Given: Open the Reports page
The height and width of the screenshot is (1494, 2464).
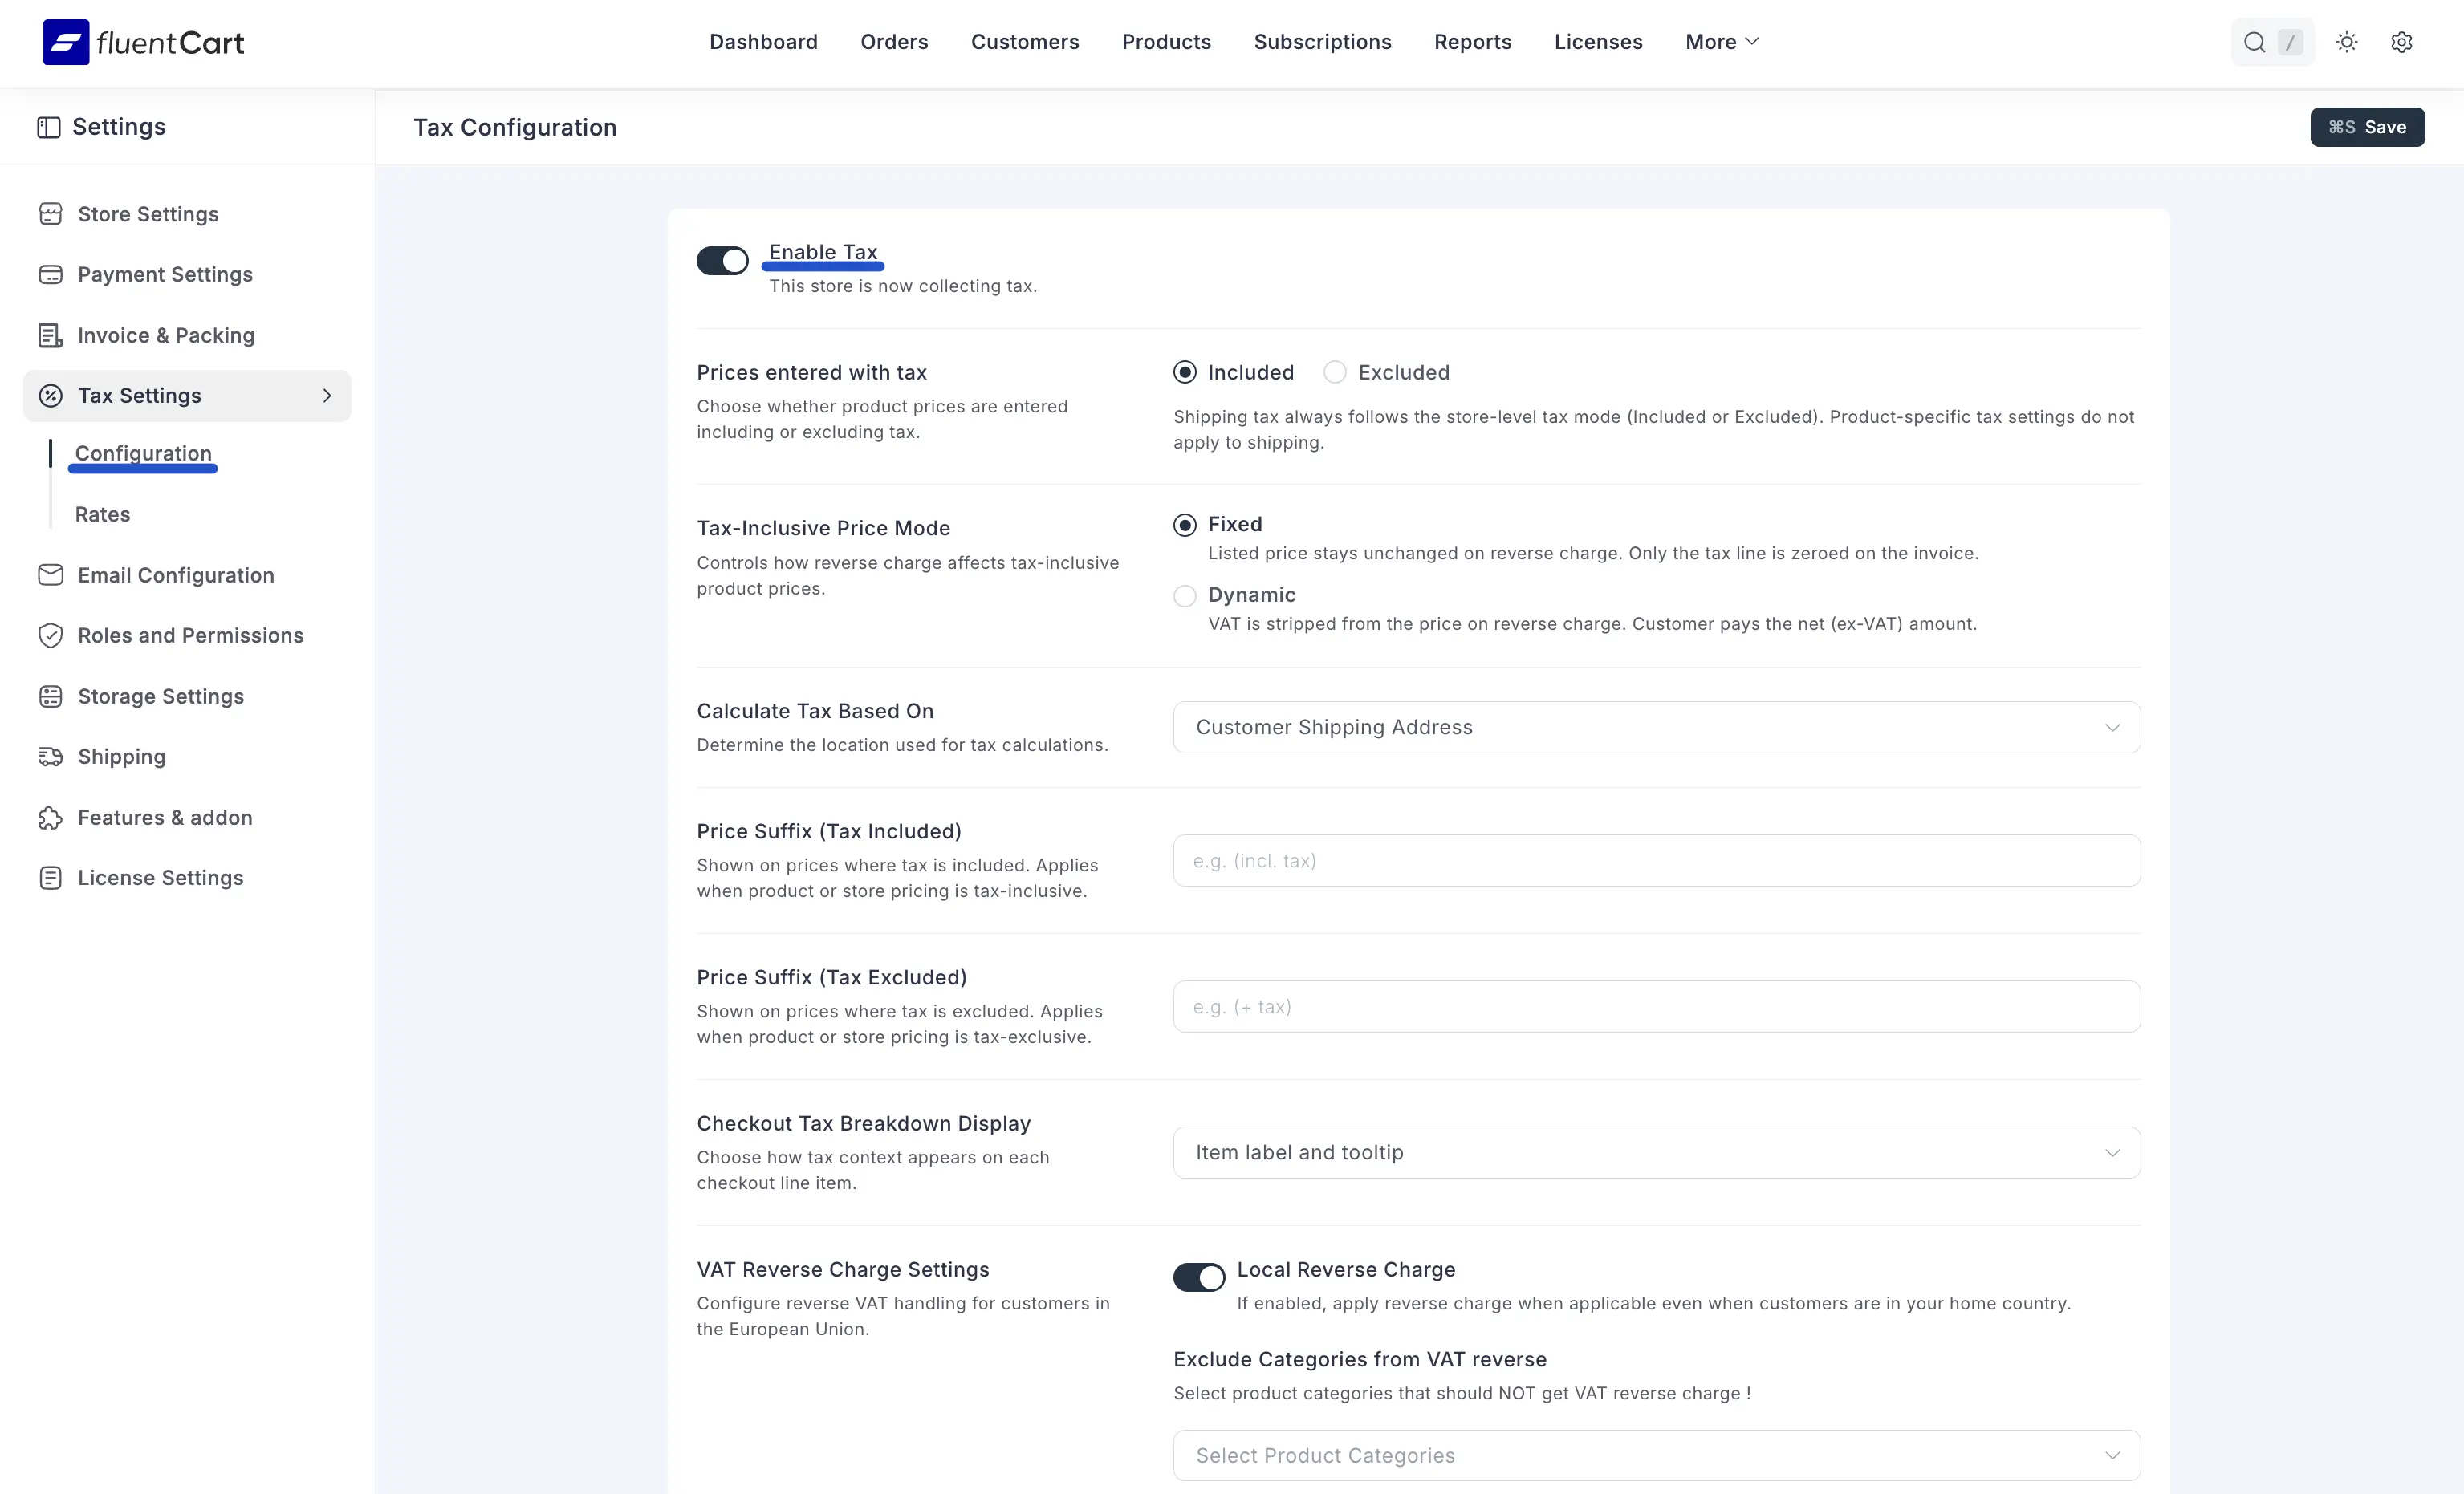Looking at the screenshot, I should (x=1472, y=42).
